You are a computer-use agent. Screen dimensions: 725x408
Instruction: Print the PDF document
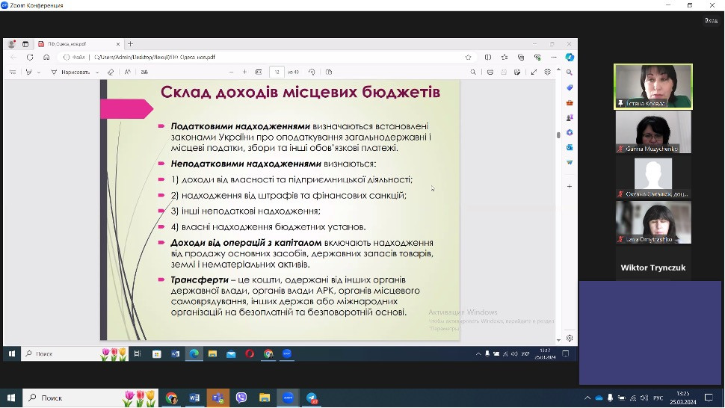[x=490, y=72]
